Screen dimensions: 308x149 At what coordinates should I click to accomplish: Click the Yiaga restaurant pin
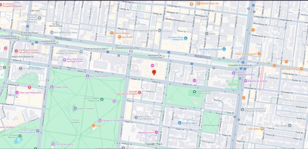point(94,125)
